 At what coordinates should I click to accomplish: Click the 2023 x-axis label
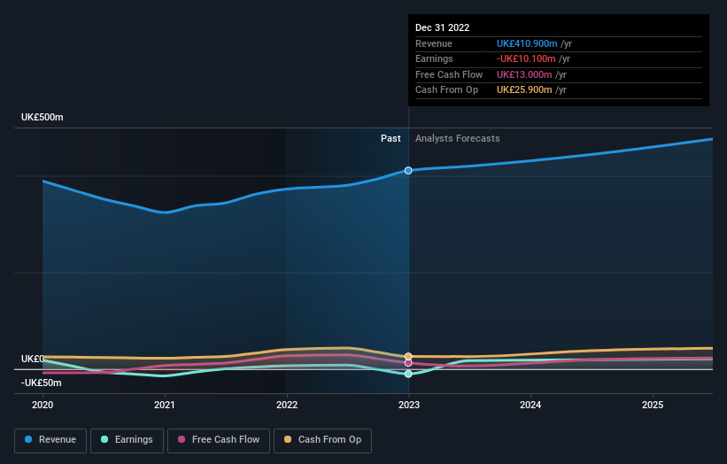(x=409, y=406)
